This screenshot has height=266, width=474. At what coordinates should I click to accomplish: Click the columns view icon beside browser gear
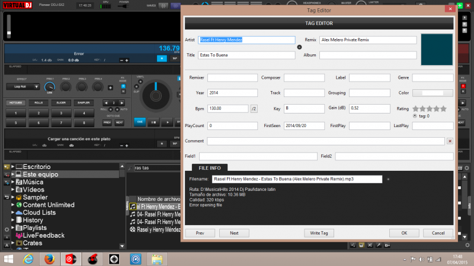460,168
